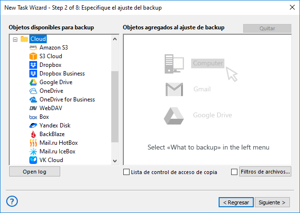
Task: Toggle the checkbox beside Filtros de archivos
Action: [235, 172]
